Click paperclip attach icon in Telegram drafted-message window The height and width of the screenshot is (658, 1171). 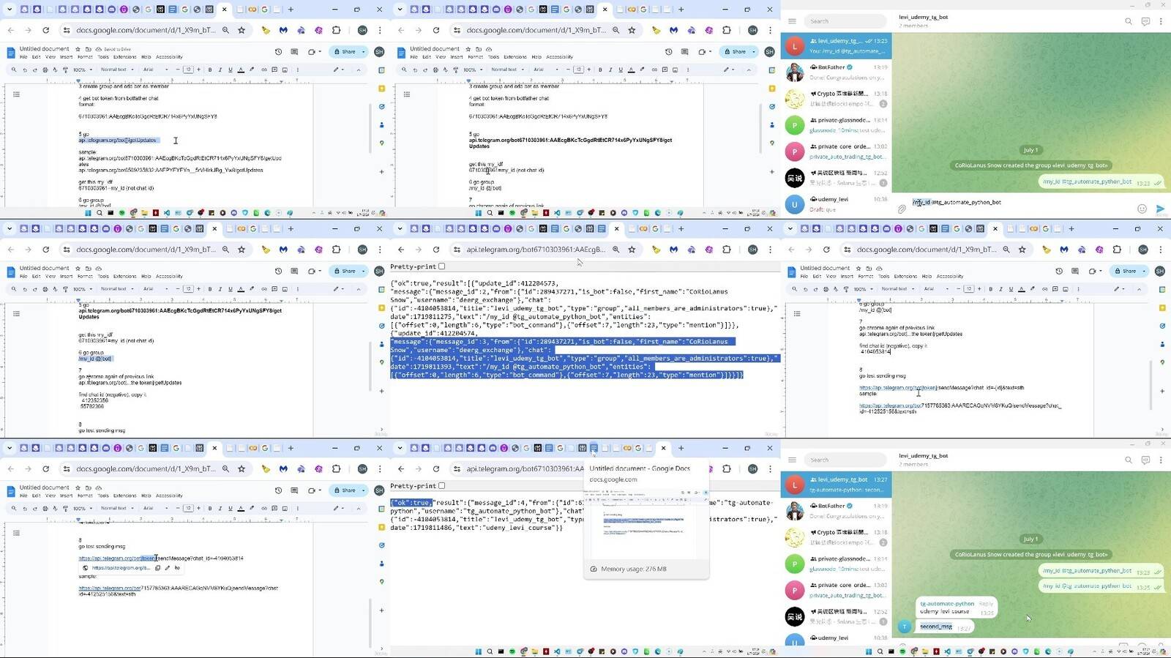[x=902, y=209]
